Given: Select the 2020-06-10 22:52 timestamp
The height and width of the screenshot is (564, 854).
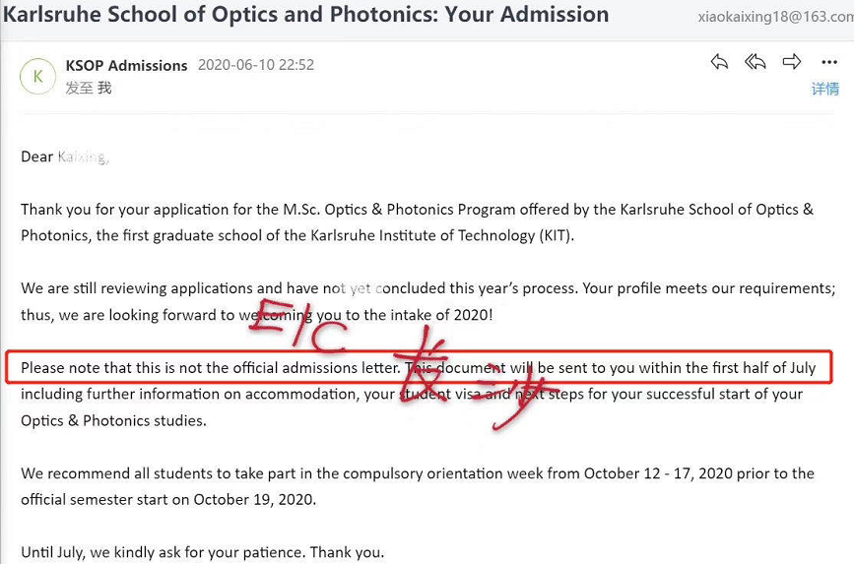Looking at the screenshot, I should [256, 65].
